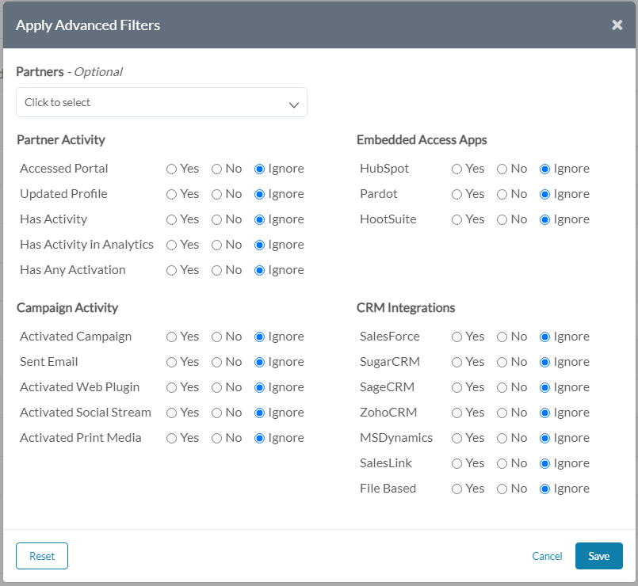Choose Yes for Has Any Activation

171,270
